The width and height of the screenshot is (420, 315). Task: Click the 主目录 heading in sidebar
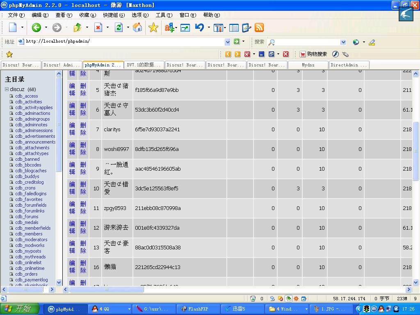pos(14,79)
